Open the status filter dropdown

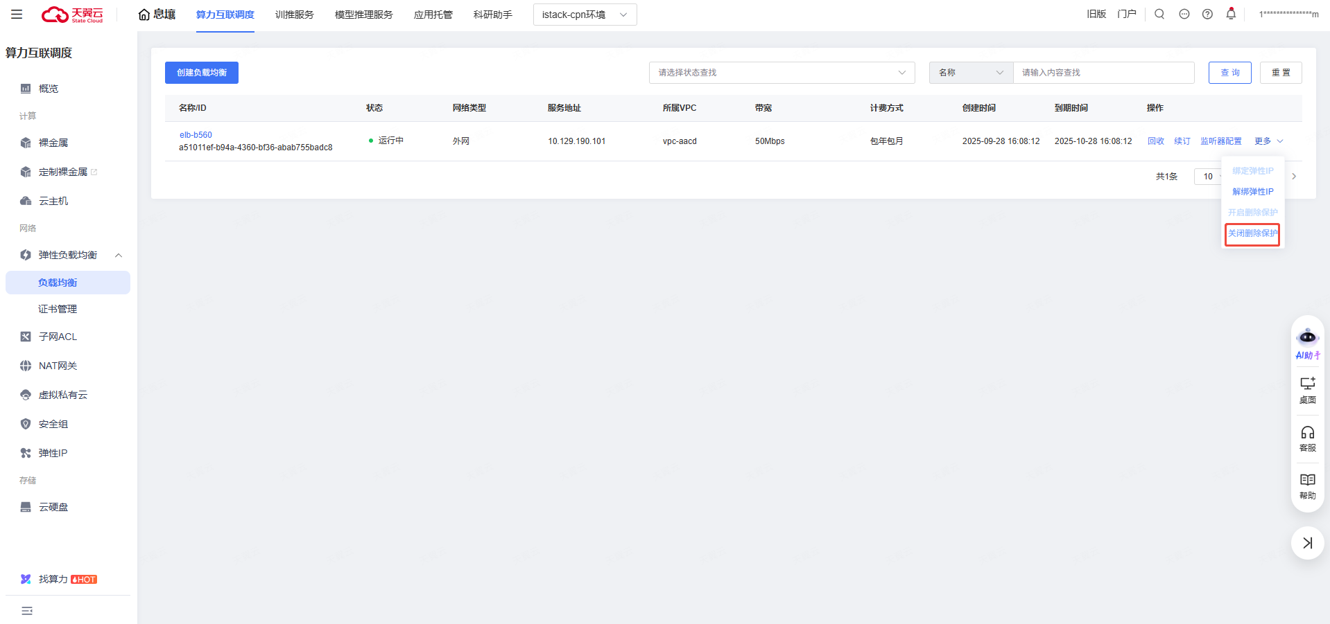point(781,73)
